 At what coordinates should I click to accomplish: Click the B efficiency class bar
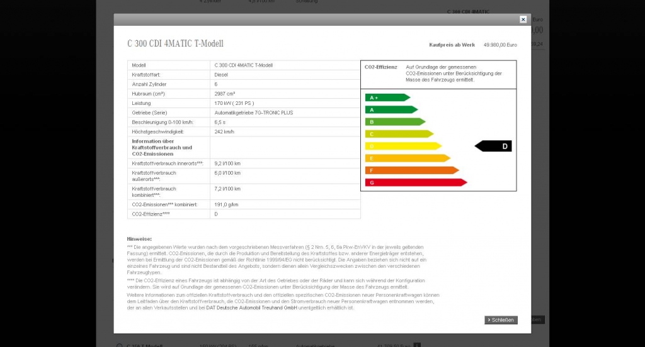tap(395, 122)
